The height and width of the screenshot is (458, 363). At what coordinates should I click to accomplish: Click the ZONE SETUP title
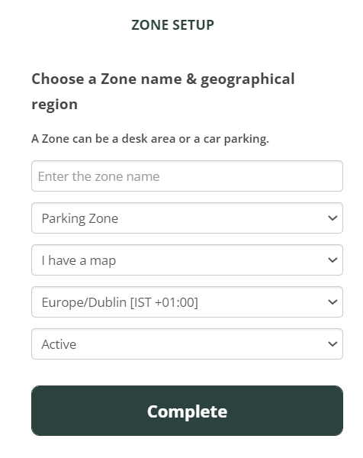(x=173, y=25)
